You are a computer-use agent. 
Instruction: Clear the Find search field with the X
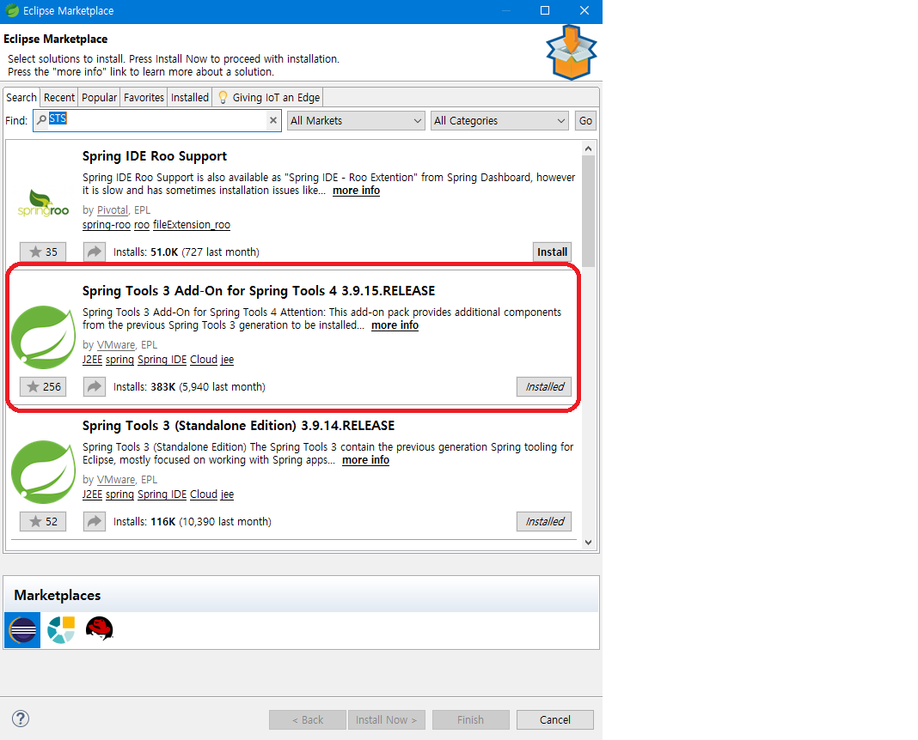click(x=272, y=120)
